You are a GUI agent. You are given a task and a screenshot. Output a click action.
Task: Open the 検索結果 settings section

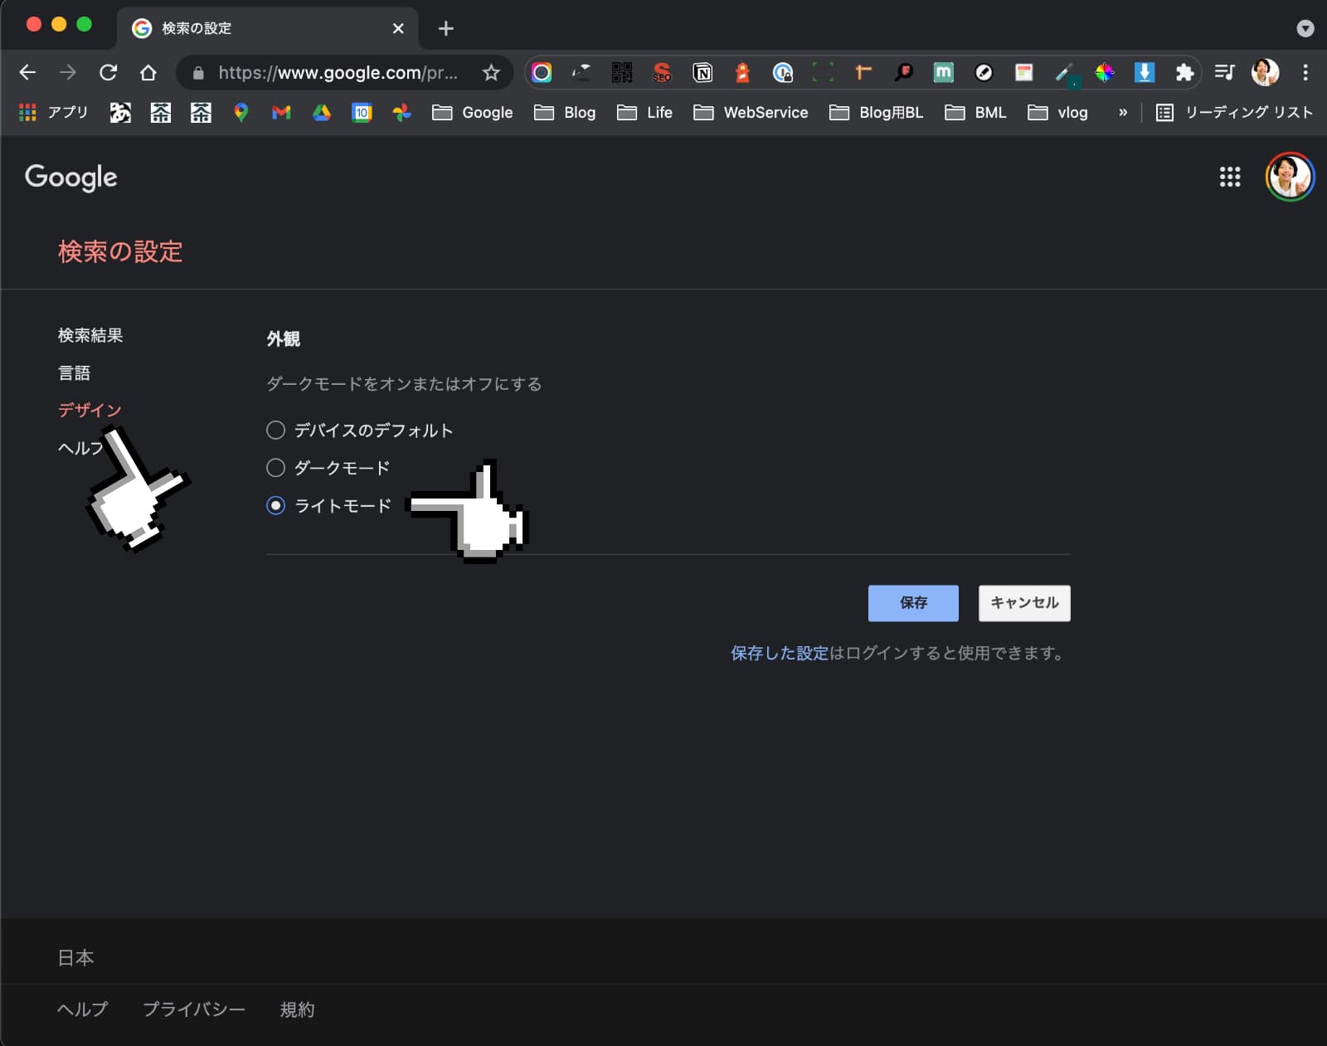(90, 335)
